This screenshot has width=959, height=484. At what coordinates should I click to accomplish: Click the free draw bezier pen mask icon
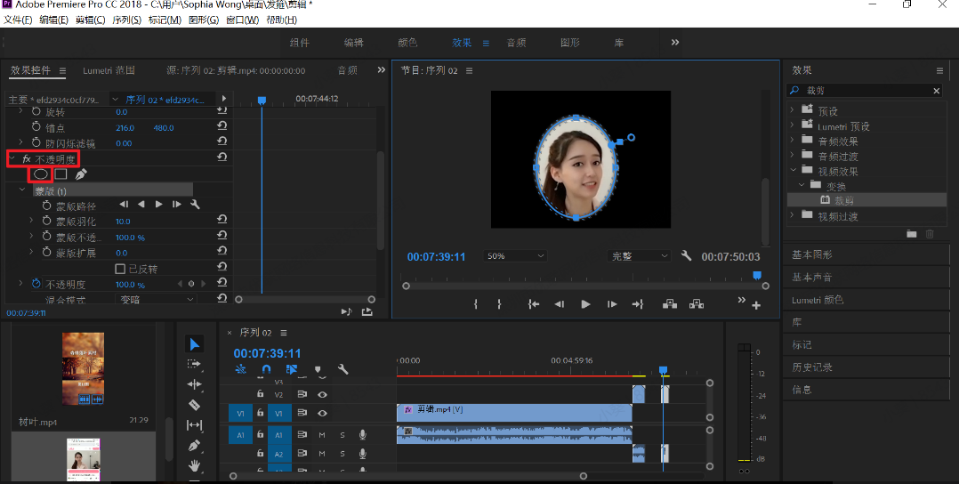[x=81, y=174]
